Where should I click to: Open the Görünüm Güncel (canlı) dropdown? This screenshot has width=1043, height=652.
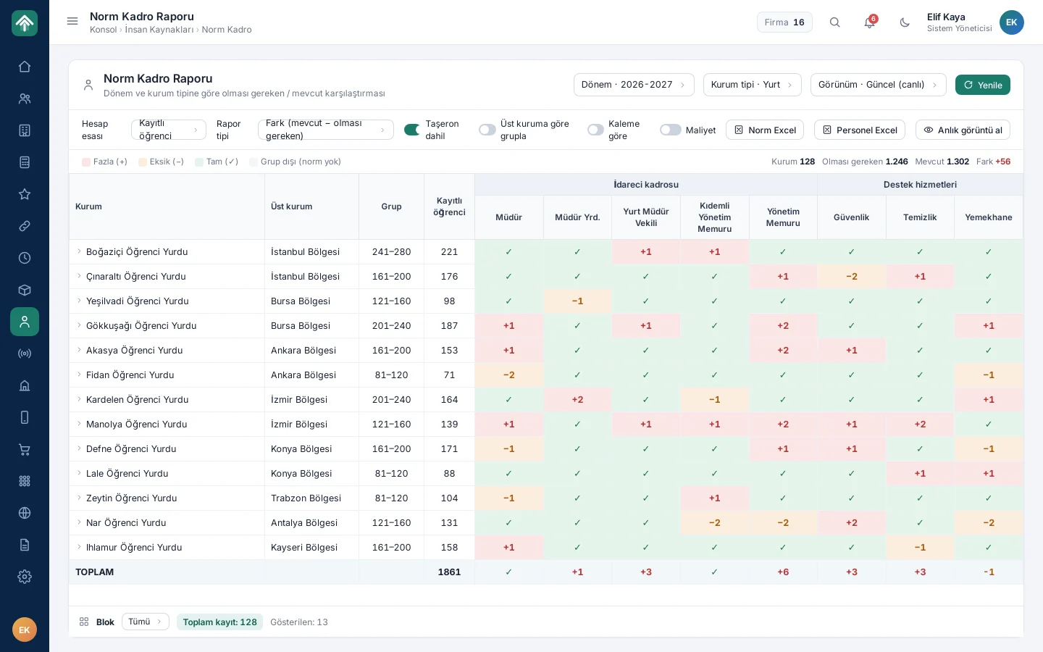click(879, 85)
